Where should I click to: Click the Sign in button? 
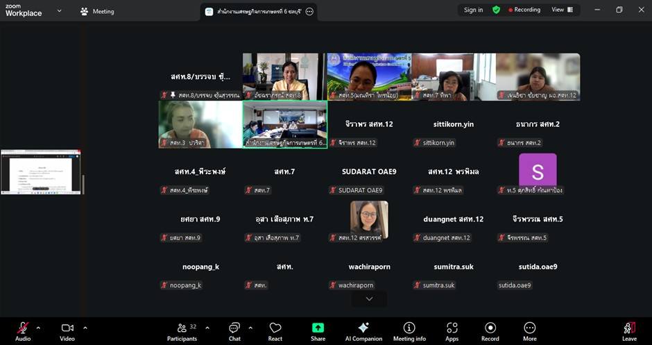[x=473, y=10]
